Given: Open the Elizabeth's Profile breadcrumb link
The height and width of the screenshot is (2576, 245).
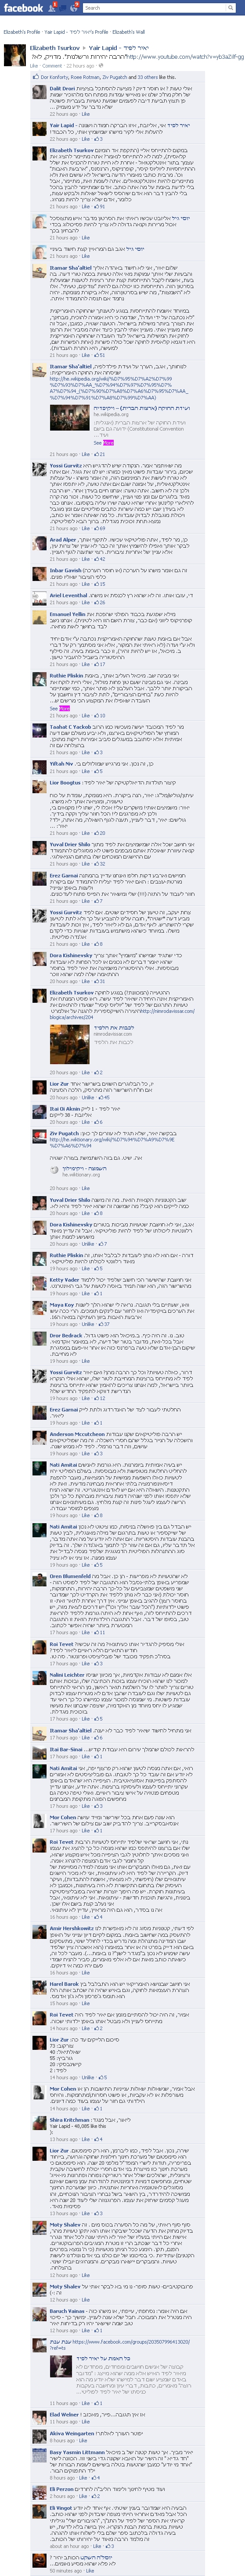Looking at the screenshot, I should pyautogui.click(x=22, y=32).
